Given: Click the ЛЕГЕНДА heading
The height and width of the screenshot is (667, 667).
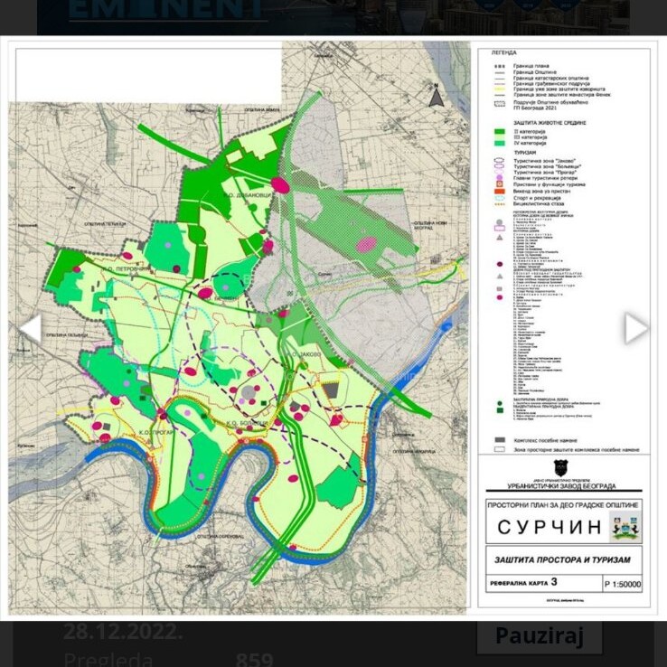Looking at the screenshot, I should pyautogui.click(x=503, y=53).
